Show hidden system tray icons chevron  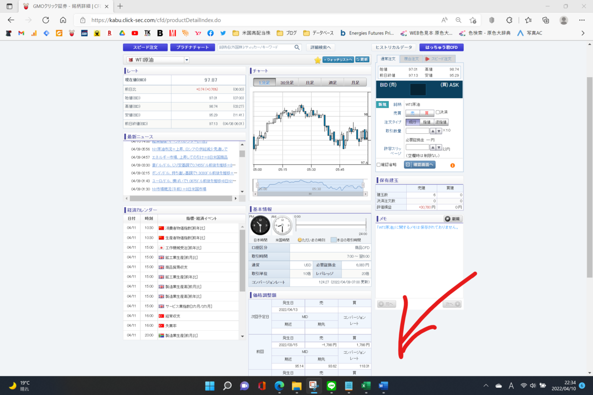tap(486, 386)
